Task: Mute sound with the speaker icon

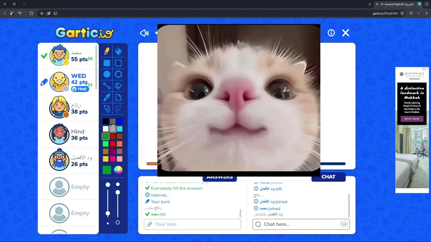Action: 144,33
